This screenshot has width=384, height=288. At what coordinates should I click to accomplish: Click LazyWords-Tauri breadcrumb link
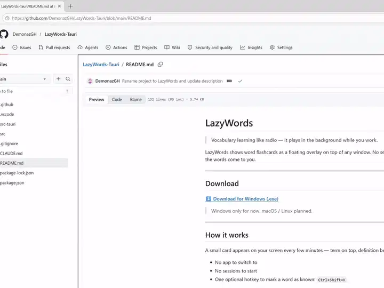pyautogui.click(x=101, y=65)
